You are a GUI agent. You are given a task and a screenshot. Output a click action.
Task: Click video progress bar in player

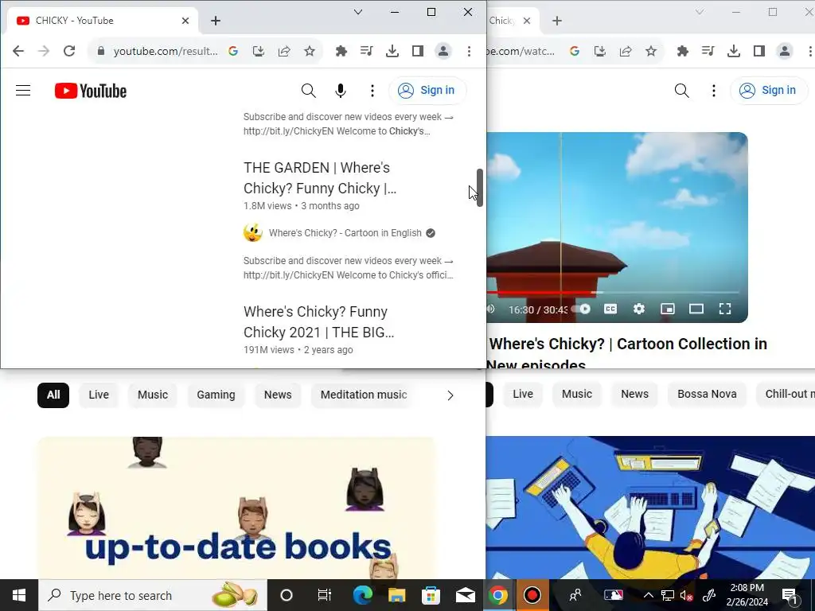tap(614, 293)
